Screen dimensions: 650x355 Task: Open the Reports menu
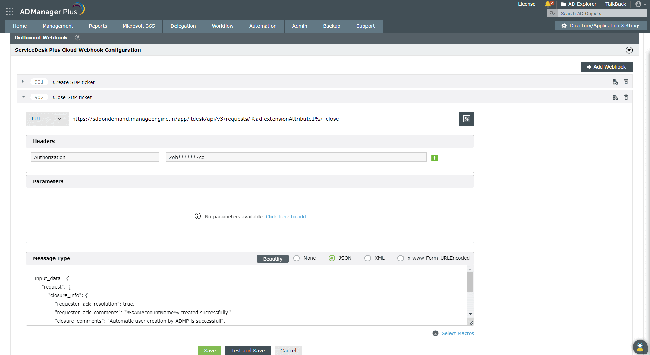pos(98,26)
